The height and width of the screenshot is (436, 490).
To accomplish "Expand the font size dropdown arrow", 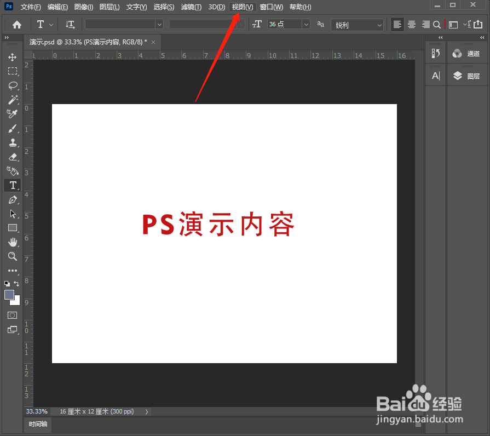I will tap(306, 25).
